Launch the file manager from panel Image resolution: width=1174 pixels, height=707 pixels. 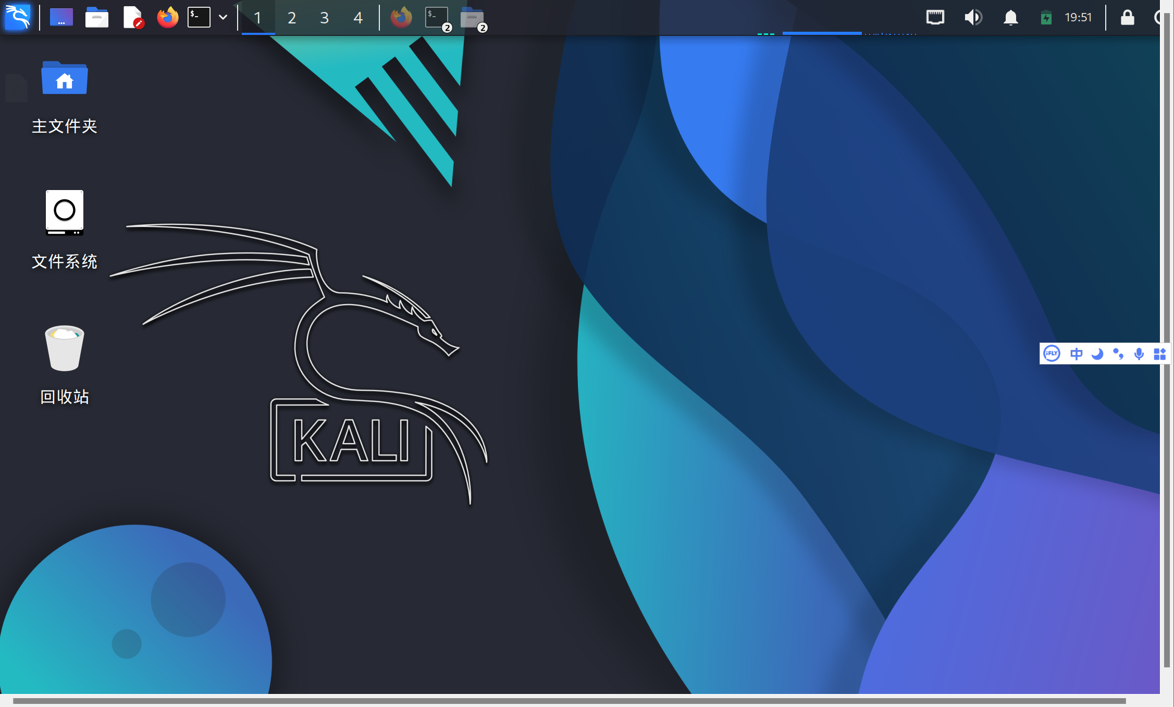click(x=97, y=17)
